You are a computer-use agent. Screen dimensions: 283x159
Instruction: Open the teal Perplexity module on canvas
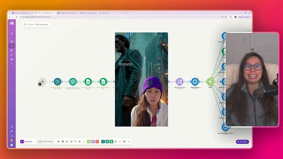pos(58,81)
